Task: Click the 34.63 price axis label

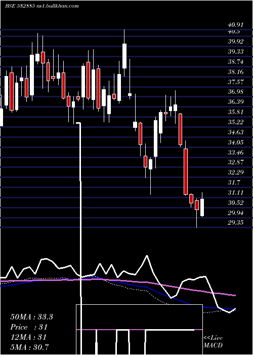Action: [x=236, y=132]
